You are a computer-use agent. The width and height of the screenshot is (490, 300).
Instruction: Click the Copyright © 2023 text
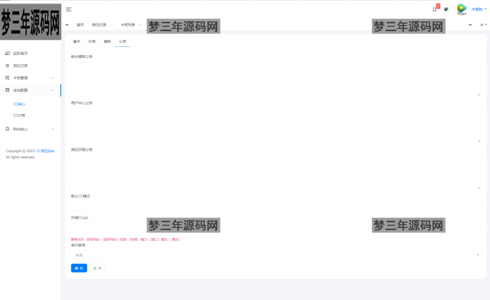[x=20, y=151]
